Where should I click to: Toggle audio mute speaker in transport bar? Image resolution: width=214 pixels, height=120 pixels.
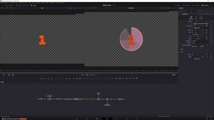point(13,75)
